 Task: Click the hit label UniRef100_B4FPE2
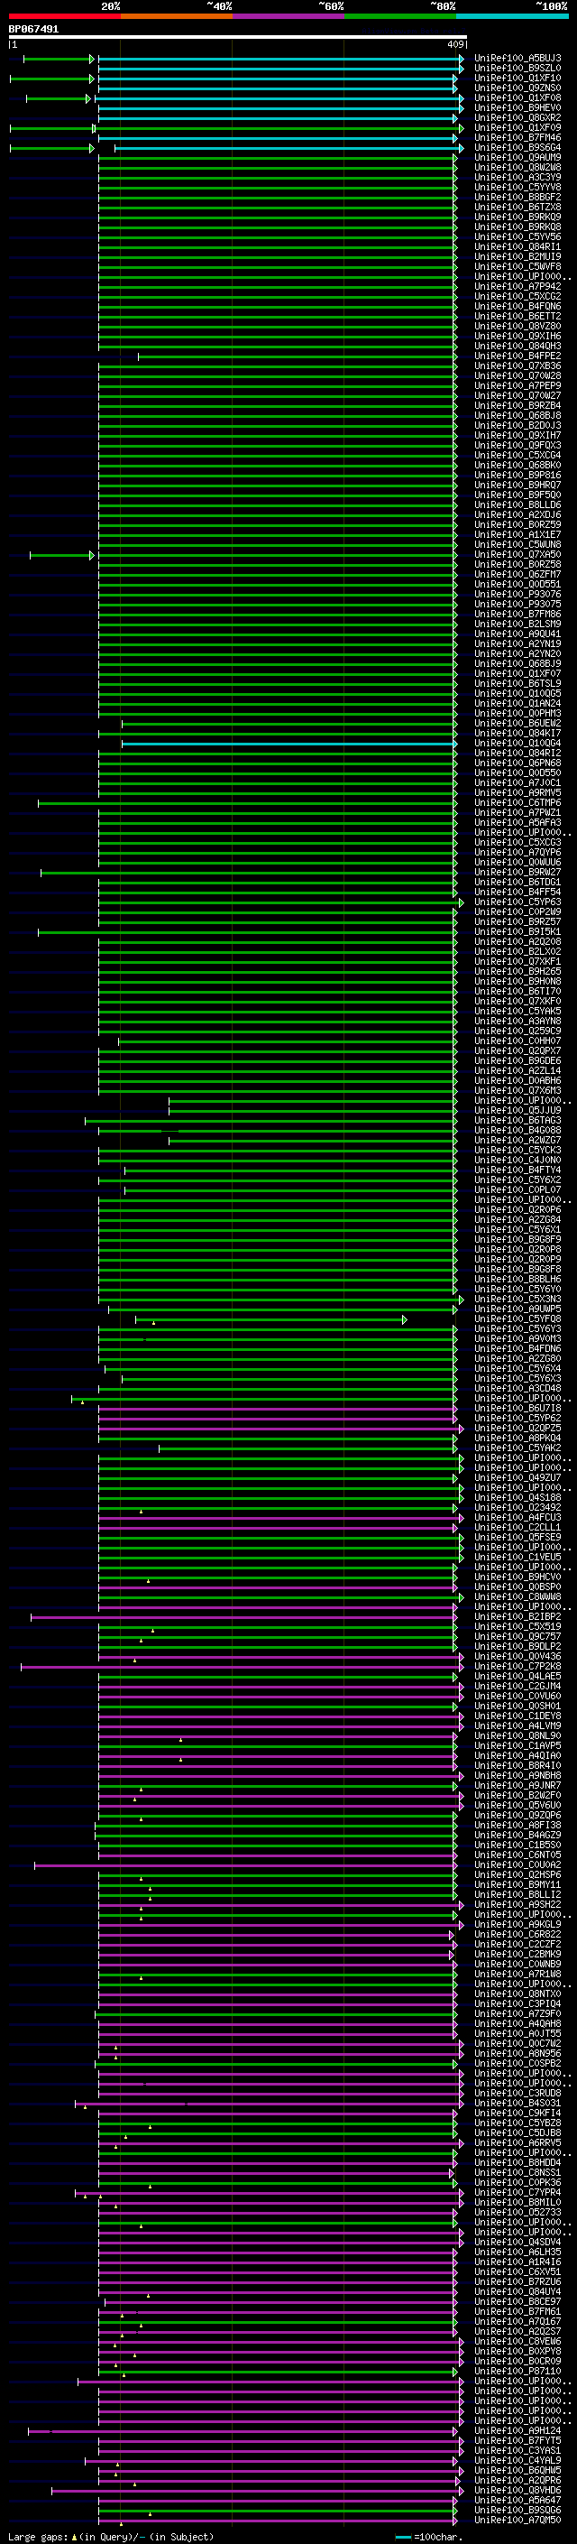tap(517, 356)
